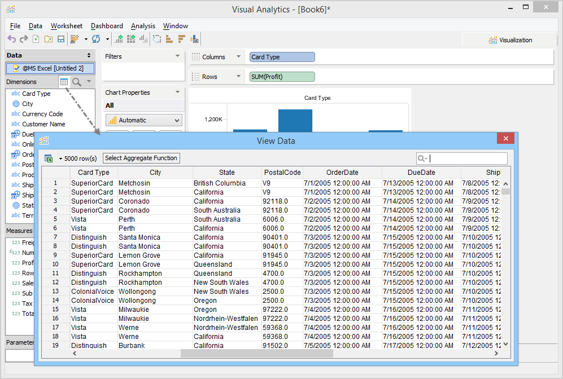
Task: Click the horizontal scrollbar thumb in View Data
Action: tap(257, 353)
